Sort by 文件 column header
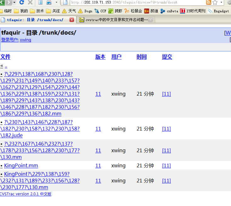 (x=5, y=57)
